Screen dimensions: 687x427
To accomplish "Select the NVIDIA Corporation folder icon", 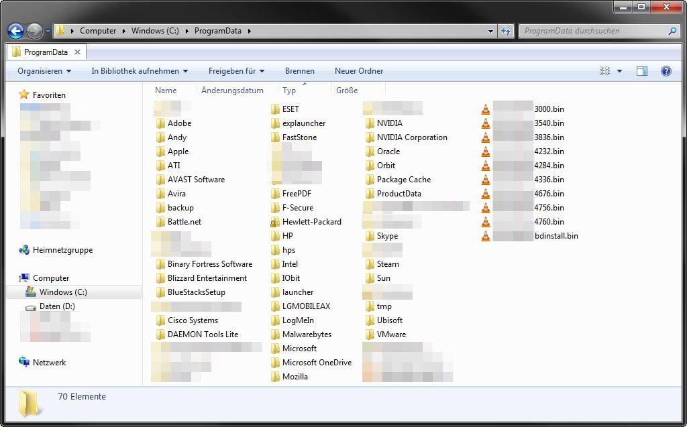I will coord(370,137).
